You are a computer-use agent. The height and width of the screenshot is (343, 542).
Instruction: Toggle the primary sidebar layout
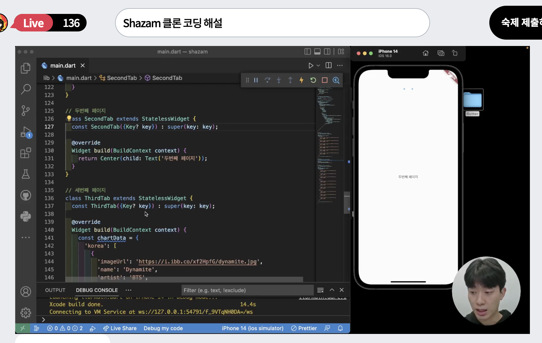[308, 52]
